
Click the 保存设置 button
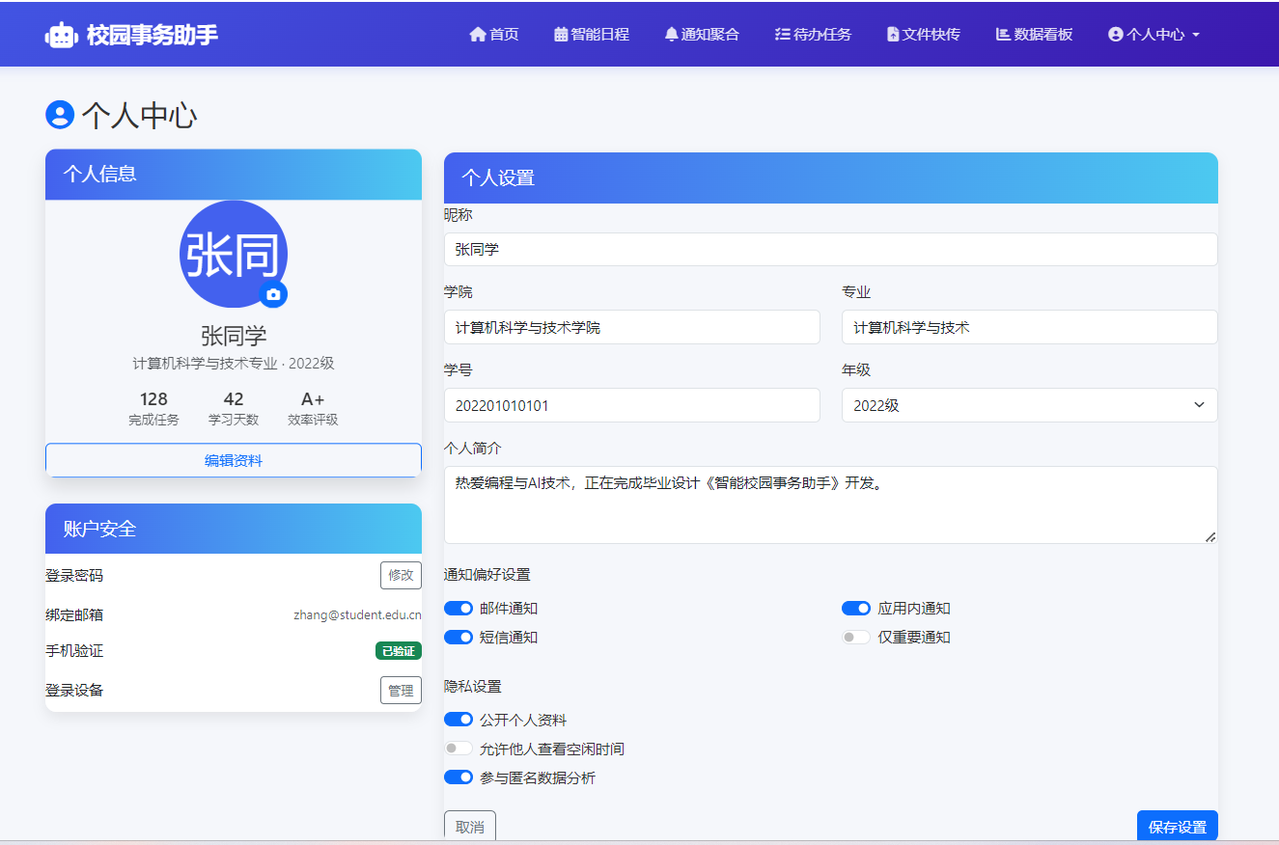coord(1177,826)
